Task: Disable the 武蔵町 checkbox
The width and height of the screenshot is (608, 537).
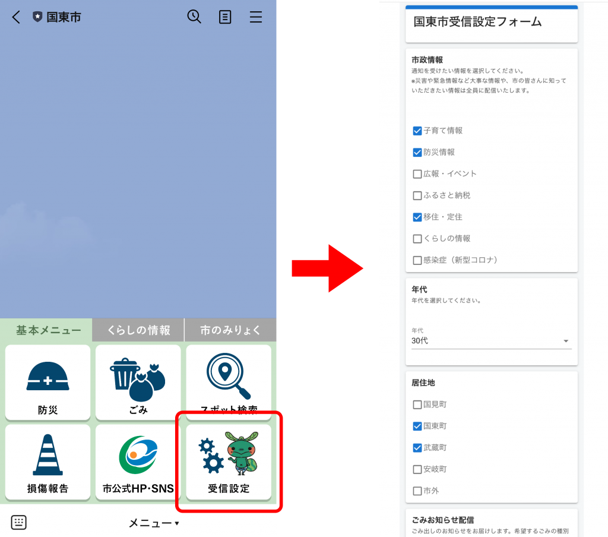Action: pyautogui.click(x=417, y=447)
